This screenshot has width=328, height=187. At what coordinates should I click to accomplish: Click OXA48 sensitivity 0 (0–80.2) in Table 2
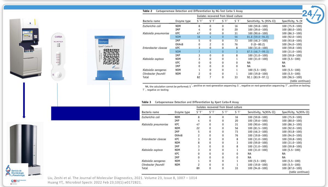tap(257, 44)
